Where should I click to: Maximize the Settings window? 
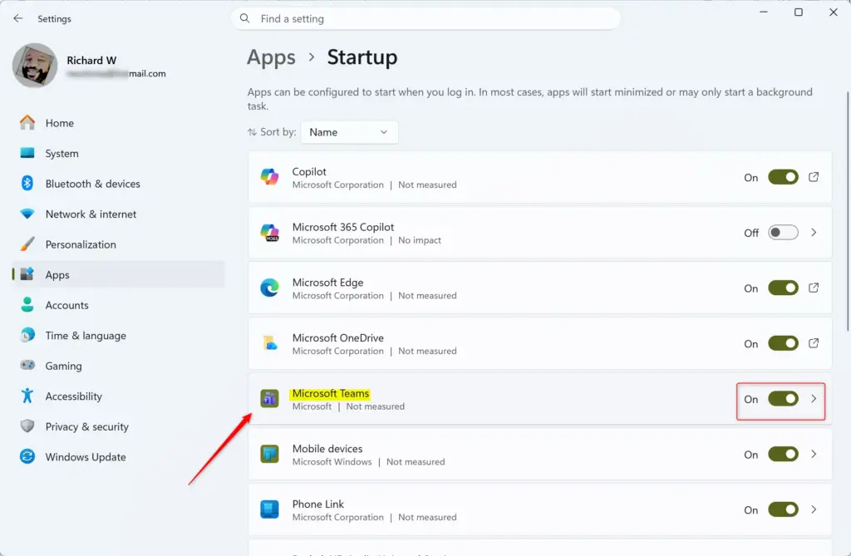tap(799, 12)
